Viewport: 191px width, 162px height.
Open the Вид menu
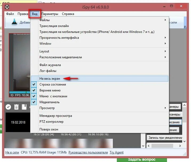35,14
